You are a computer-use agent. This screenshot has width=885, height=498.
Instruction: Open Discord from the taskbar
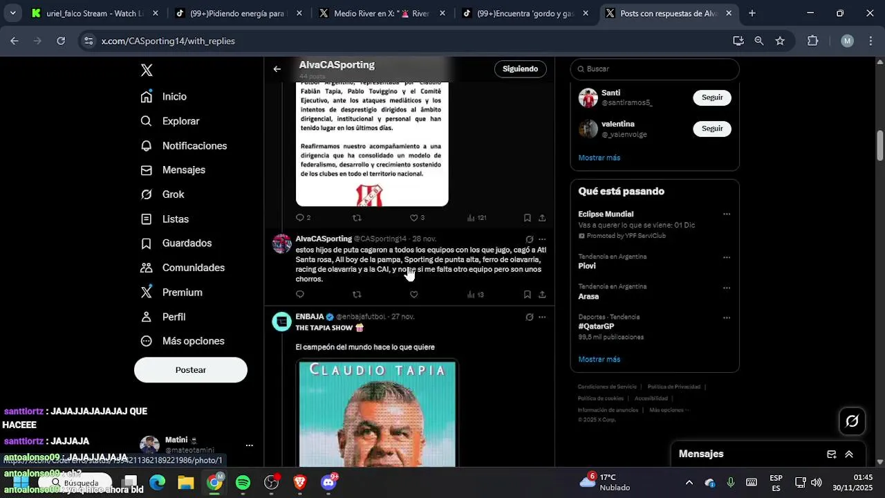click(329, 483)
